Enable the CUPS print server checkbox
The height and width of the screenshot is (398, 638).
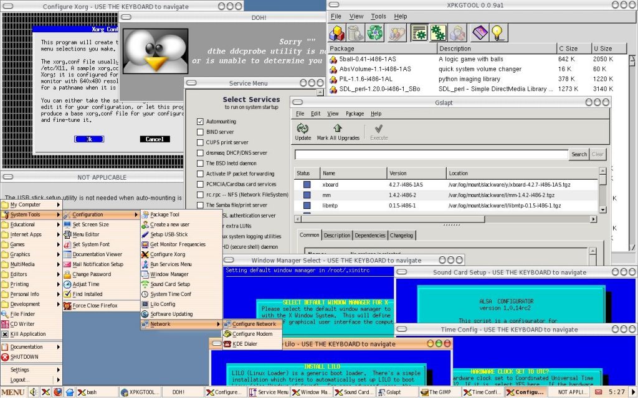pyautogui.click(x=199, y=142)
